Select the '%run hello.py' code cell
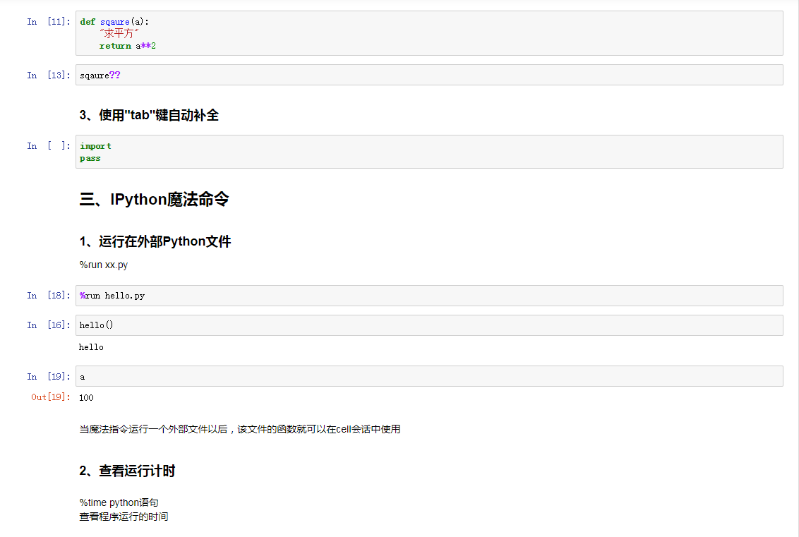Image resolution: width=799 pixels, height=537 pixels. (x=429, y=296)
